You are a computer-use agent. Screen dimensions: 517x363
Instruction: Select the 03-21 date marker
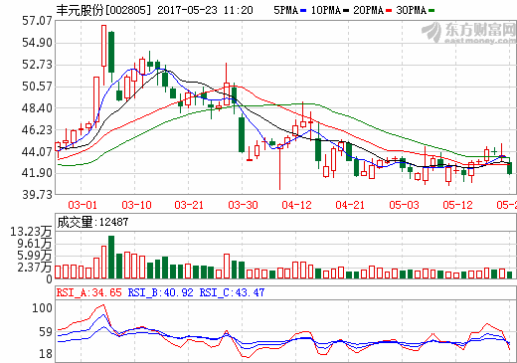coord(189,205)
